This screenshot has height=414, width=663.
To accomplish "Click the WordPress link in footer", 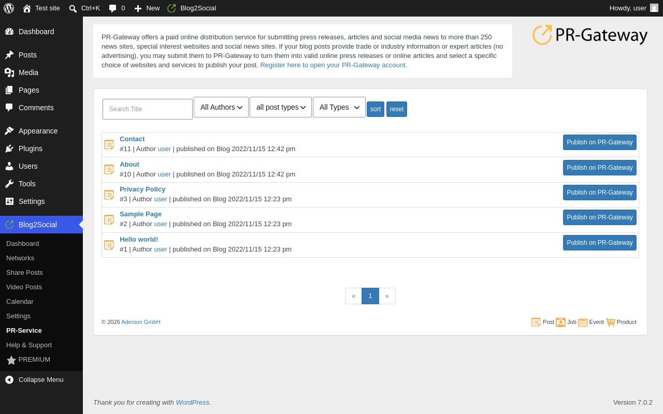I will tap(193, 402).
